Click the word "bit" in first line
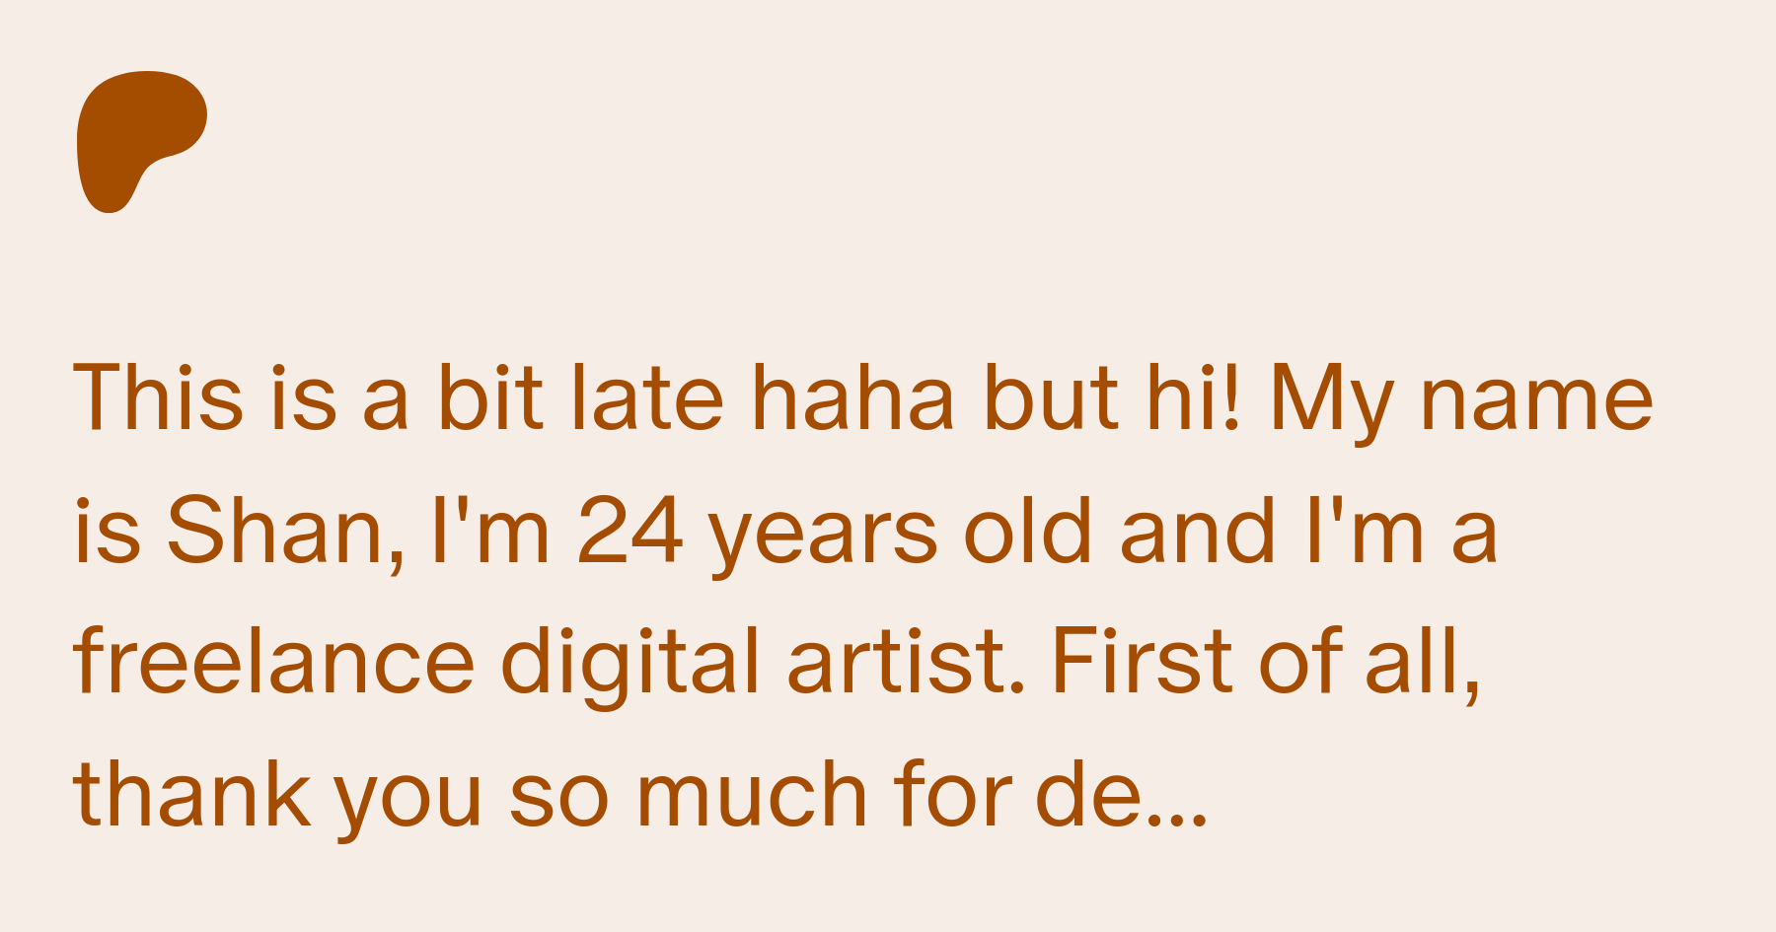 pos(490,397)
